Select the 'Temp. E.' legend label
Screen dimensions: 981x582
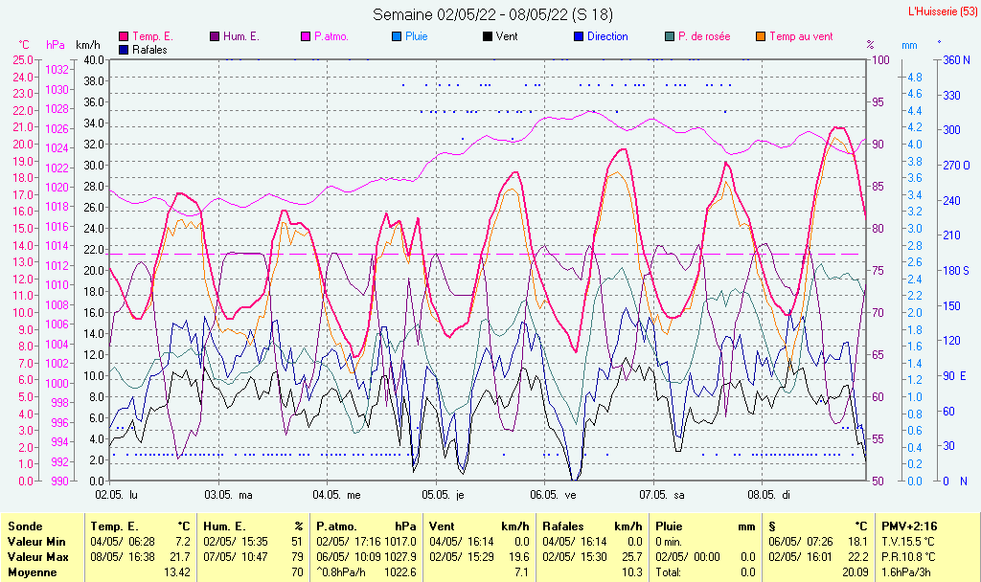(x=152, y=37)
